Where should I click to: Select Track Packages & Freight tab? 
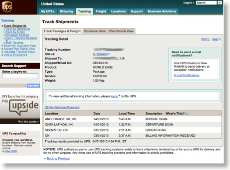click(62, 31)
